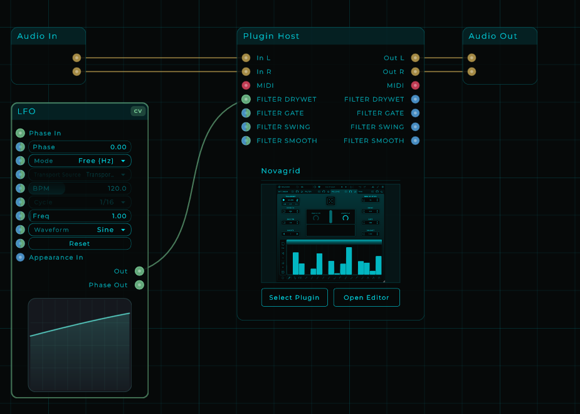Image resolution: width=580 pixels, height=414 pixels.
Task: Click the Reset button in the LFO
Action: coord(80,243)
